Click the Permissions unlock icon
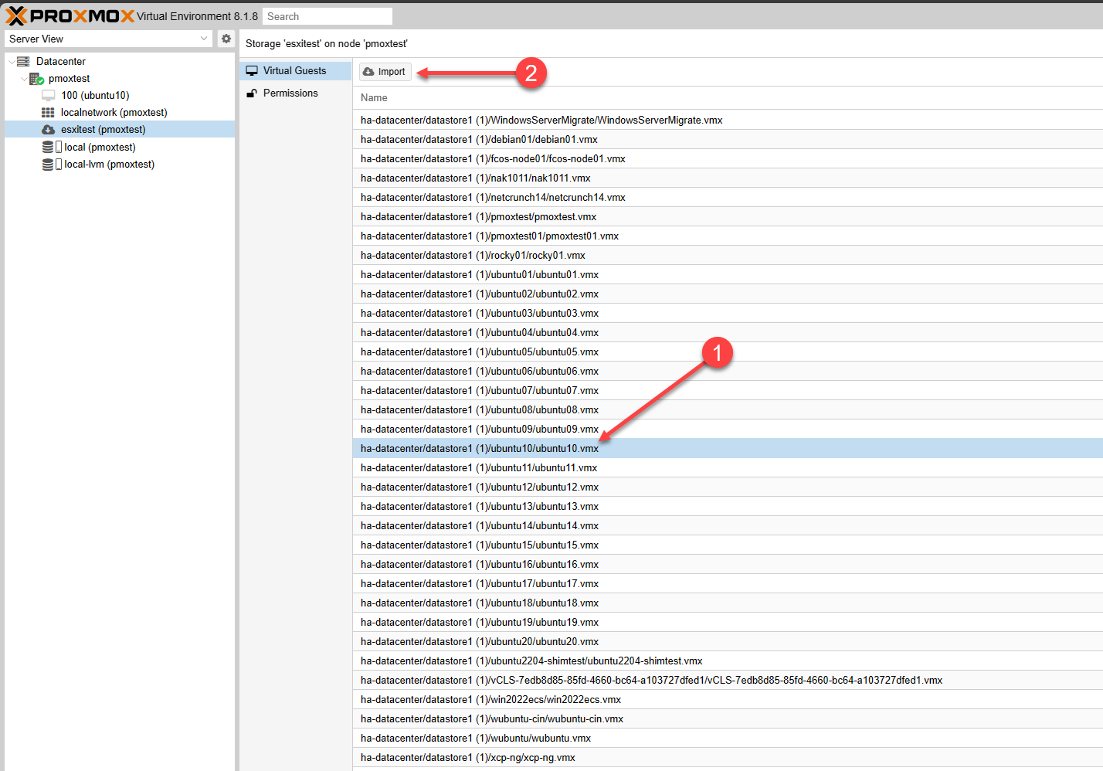 (252, 93)
